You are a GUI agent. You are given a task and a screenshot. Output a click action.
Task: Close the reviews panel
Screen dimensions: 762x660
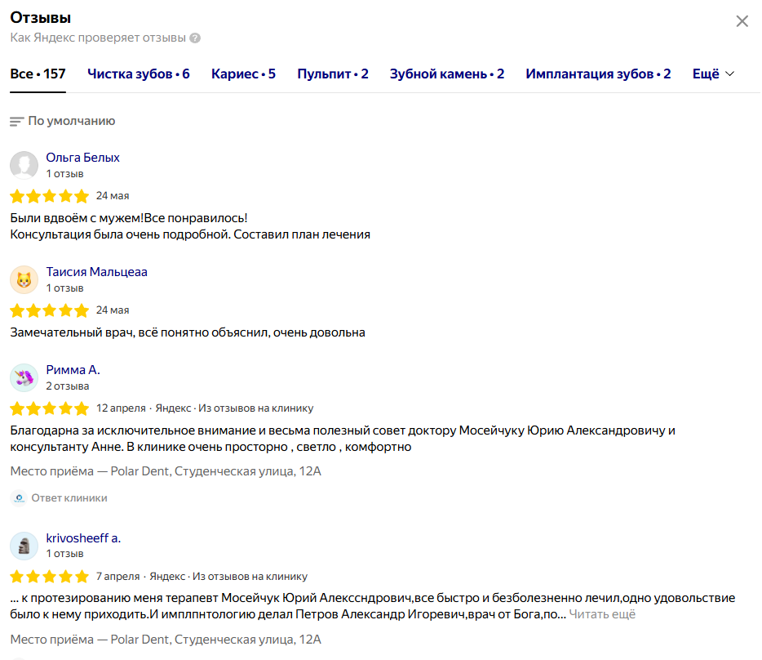pyautogui.click(x=742, y=21)
